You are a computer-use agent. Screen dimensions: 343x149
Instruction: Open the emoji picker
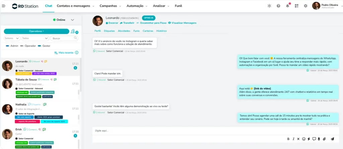pyautogui.click(x=304, y=139)
